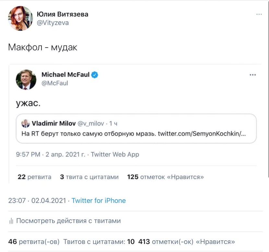Open the @McFaul handle in quoted tweet
Viewport: 269px width, 252px height.
coord(55,83)
